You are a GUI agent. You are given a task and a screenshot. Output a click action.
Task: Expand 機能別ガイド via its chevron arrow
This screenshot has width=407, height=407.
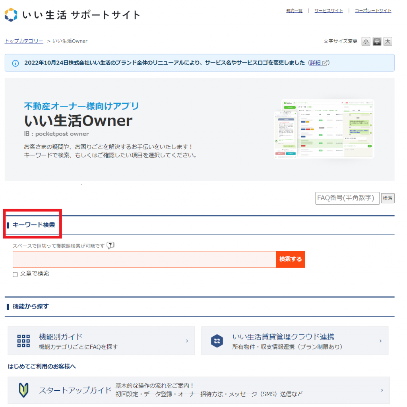187,341
